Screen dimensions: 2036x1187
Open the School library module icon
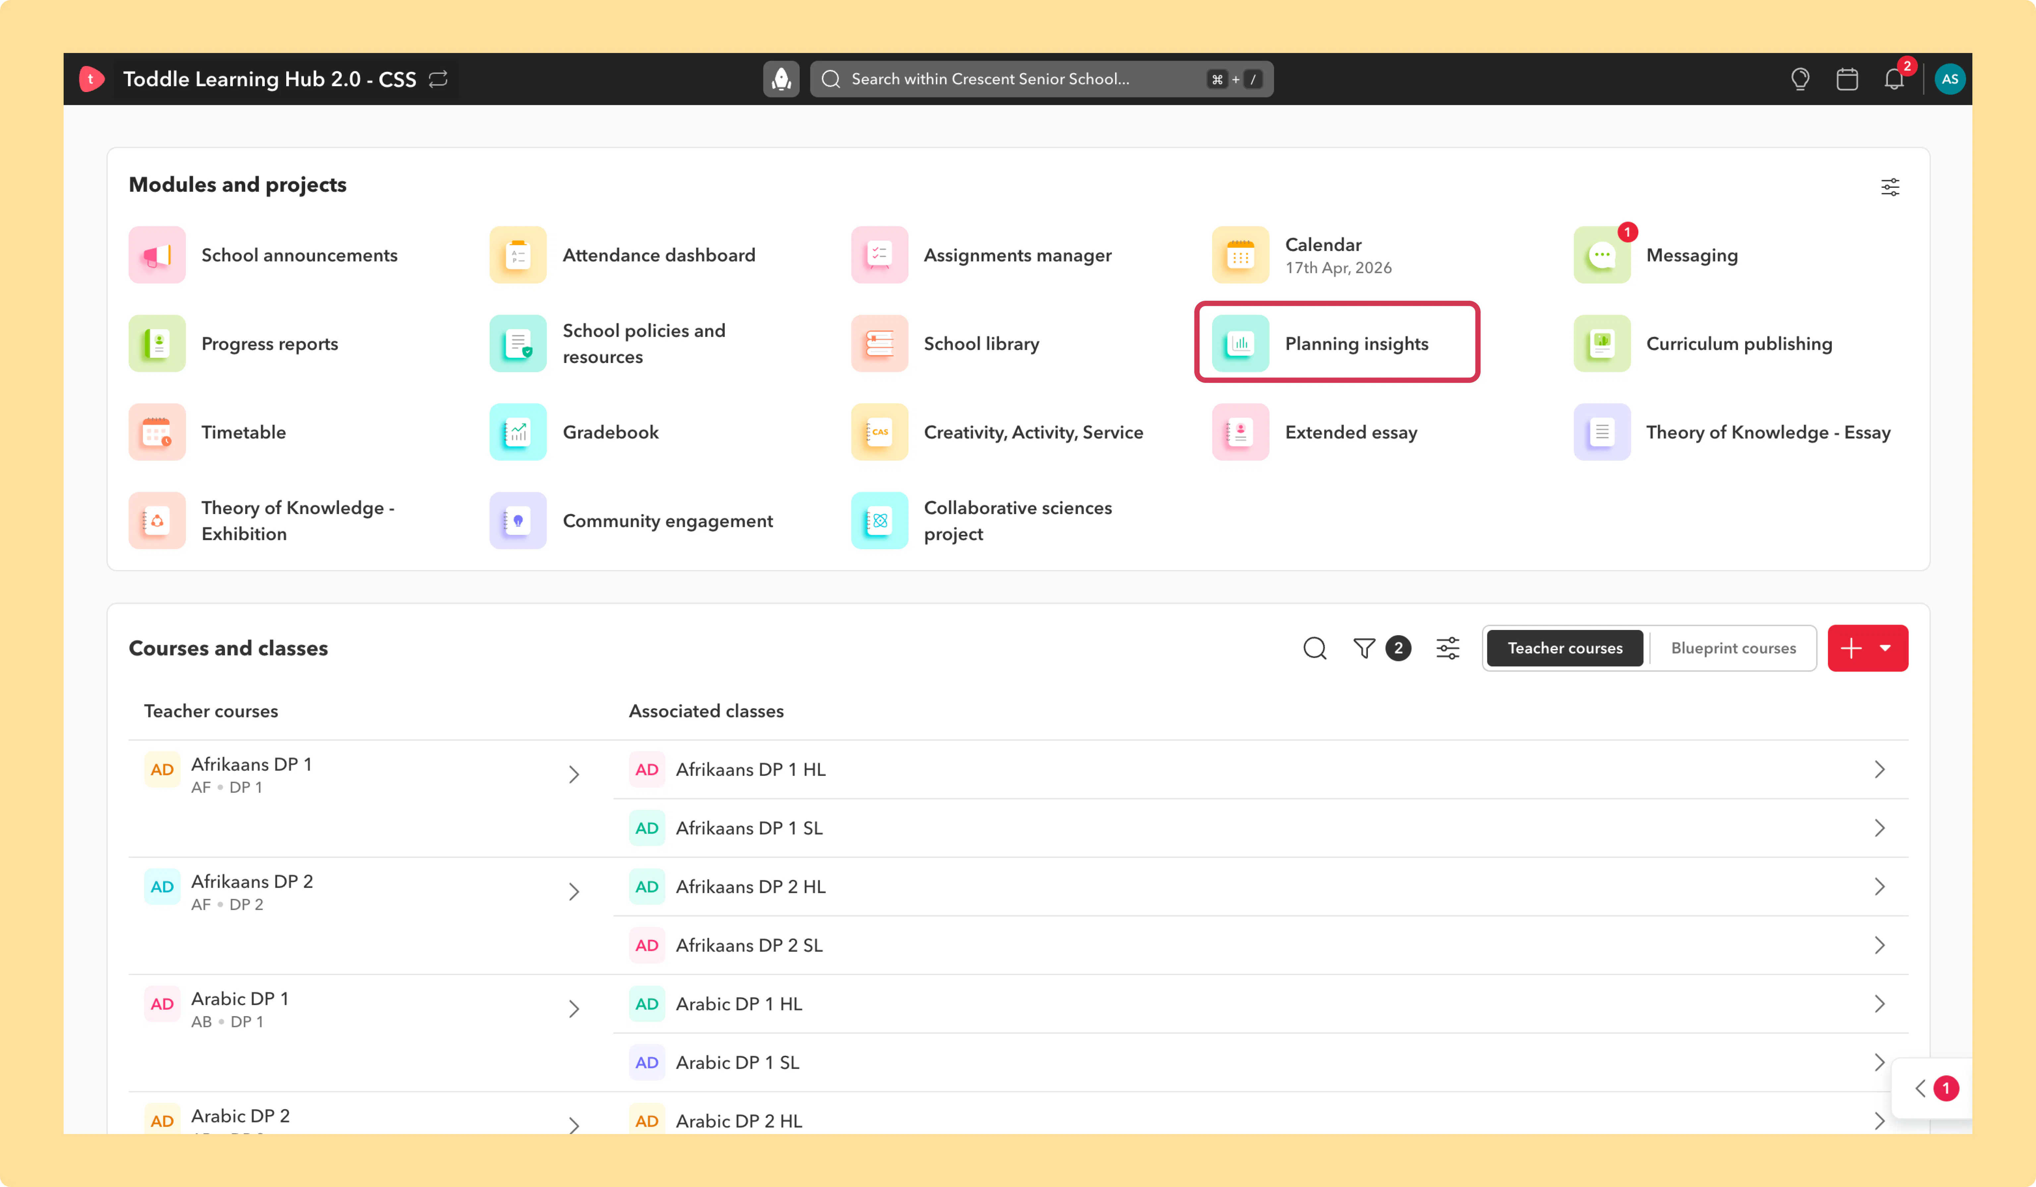tap(879, 344)
